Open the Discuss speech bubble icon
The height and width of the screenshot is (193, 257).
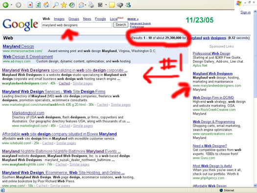(120, 5)
